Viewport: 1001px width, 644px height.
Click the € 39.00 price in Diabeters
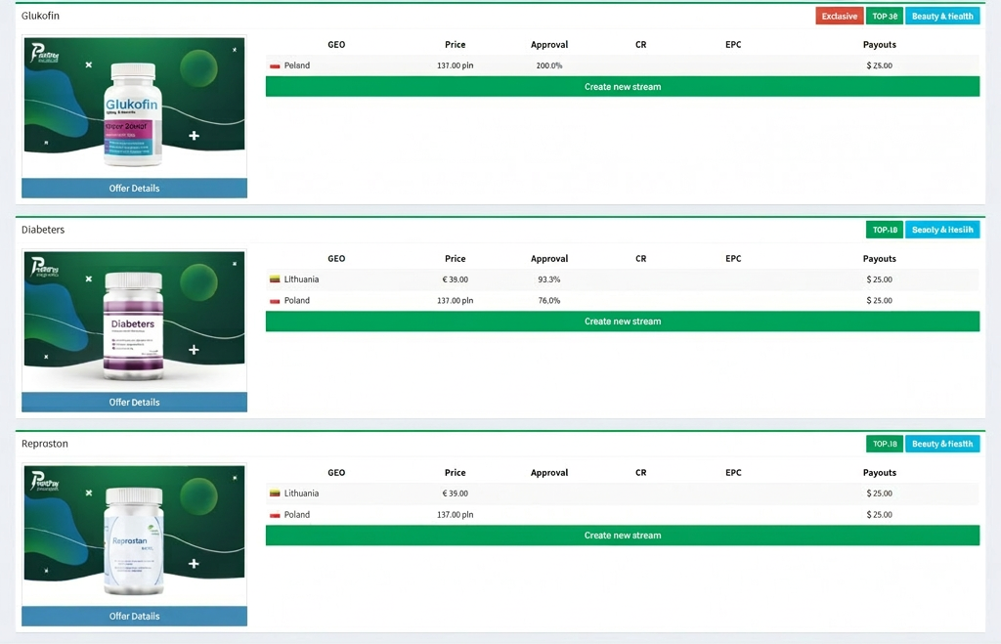[456, 279]
